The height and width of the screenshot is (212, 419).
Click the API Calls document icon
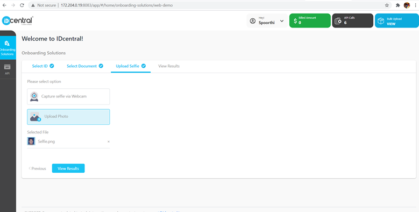coord(338,21)
